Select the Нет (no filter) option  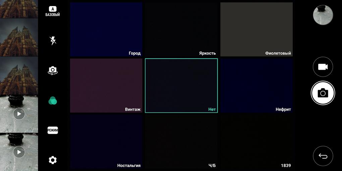tap(181, 85)
